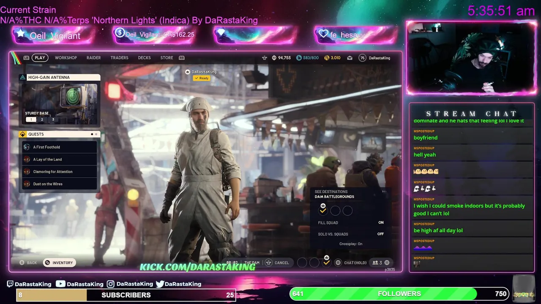Screen dimensions: 541x304
Task: Switch to the WORKSHOP tab
Action: click(66, 58)
